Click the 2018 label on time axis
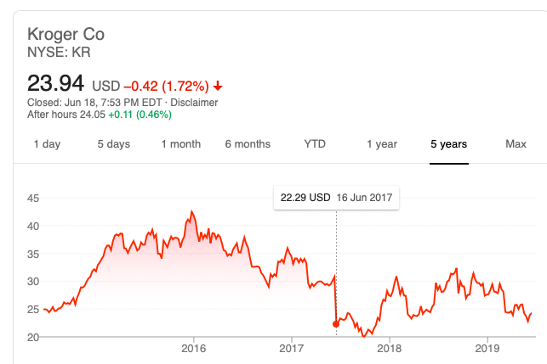Screen dimensions: 547x364 click(389, 348)
